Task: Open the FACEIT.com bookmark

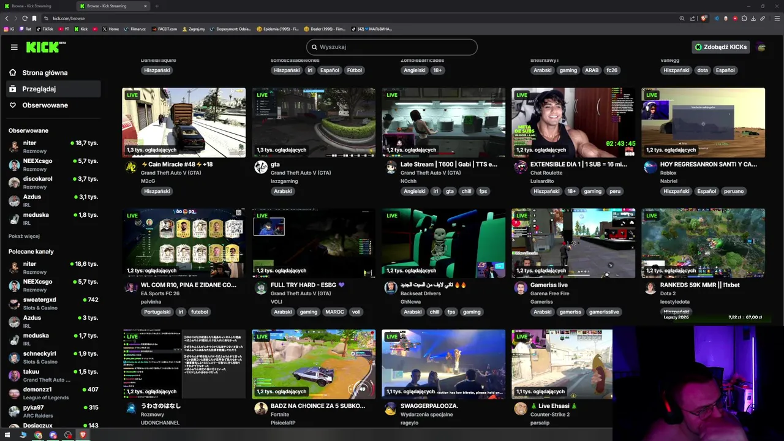Action: 164,29
